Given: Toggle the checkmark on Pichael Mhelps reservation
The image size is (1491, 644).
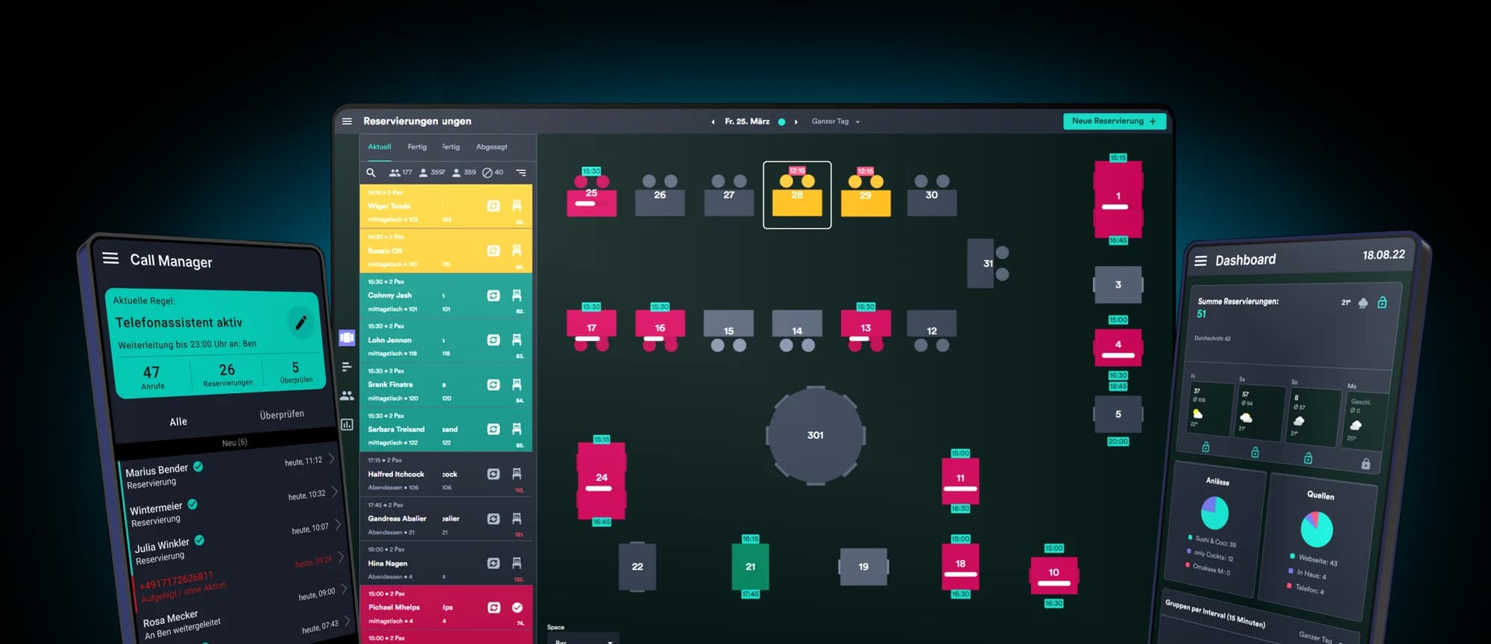Looking at the screenshot, I should pos(517,608).
